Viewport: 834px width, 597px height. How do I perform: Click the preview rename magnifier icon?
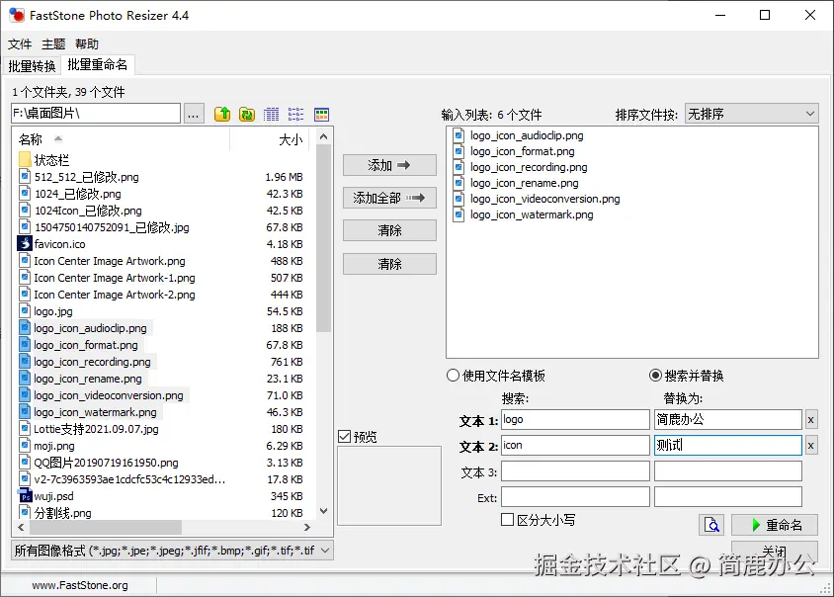(711, 525)
